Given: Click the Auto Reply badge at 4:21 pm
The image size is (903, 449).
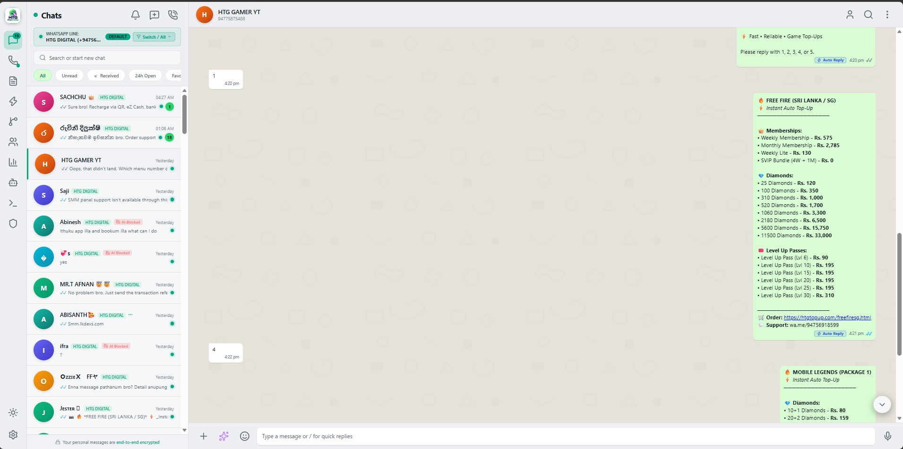Looking at the screenshot, I should [830, 333].
